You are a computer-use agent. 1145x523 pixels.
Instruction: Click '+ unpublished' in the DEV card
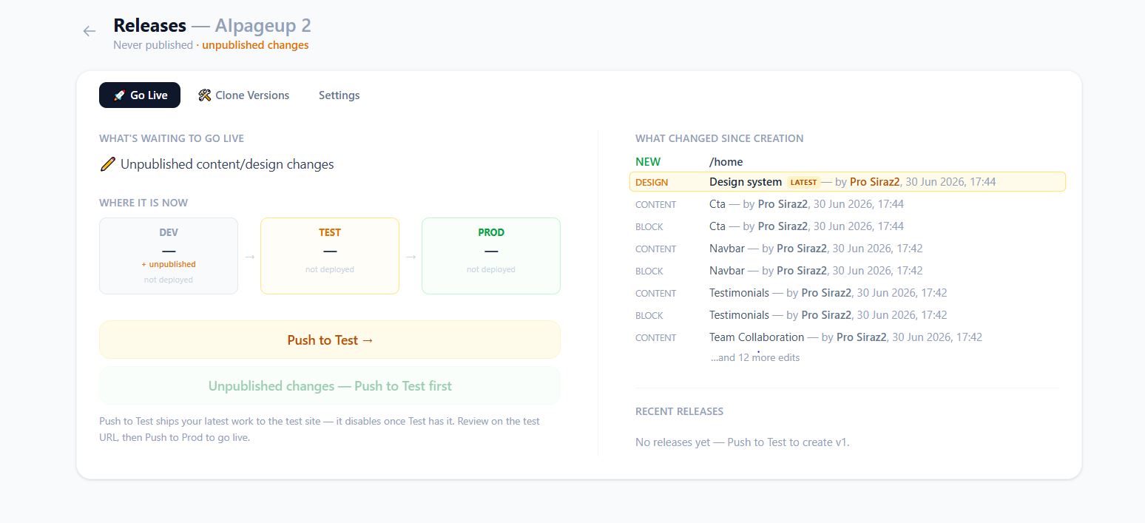tap(169, 264)
